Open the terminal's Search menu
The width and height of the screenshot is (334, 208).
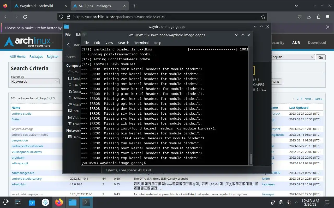(x=123, y=43)
